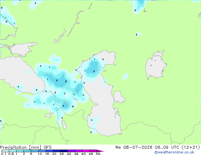The height and width of the screenshot is (155, 201).
Task: Select the 35–40 mm legend swatch
Action: 79,151
